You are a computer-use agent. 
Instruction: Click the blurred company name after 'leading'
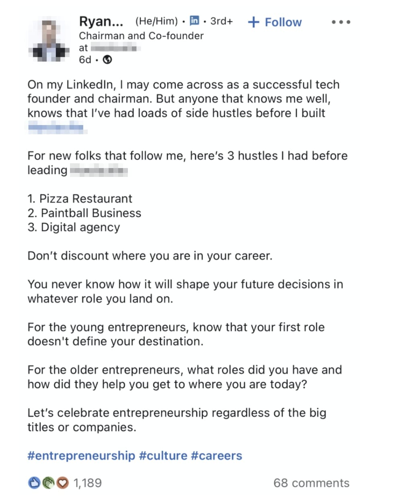click(x=99, y=171)
